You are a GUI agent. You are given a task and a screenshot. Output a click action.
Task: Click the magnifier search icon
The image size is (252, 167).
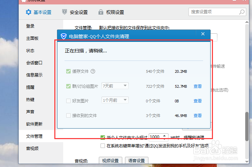coord(242,12)
